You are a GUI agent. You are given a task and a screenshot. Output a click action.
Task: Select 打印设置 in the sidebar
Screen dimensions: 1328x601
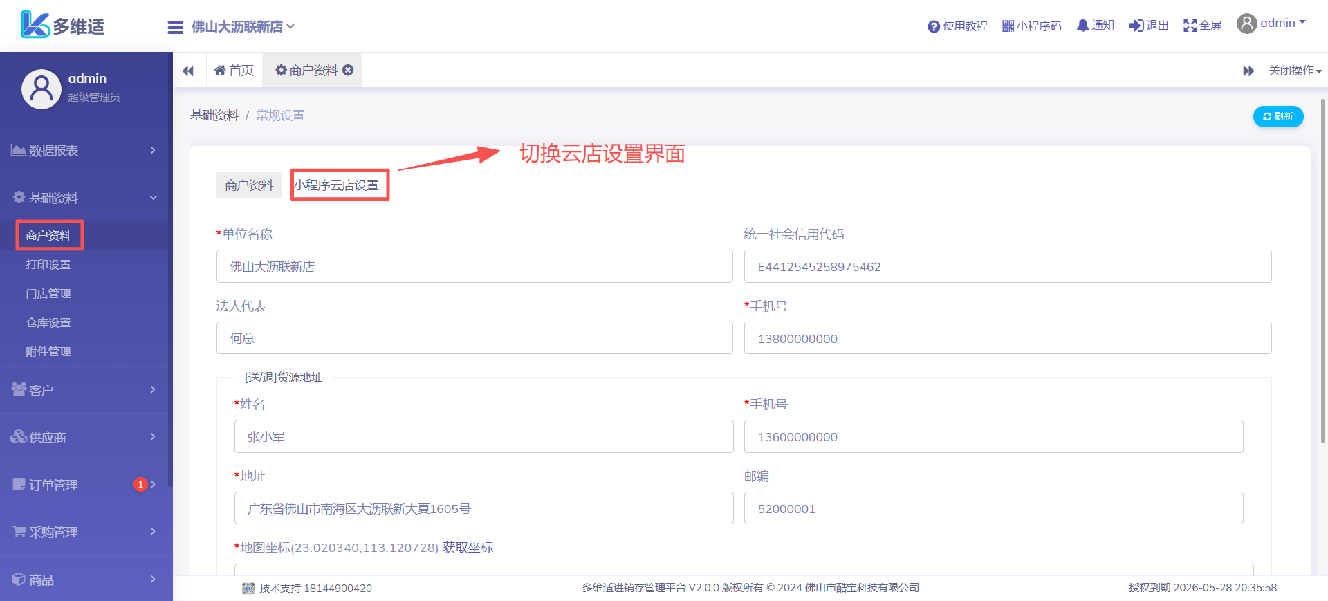48,265
